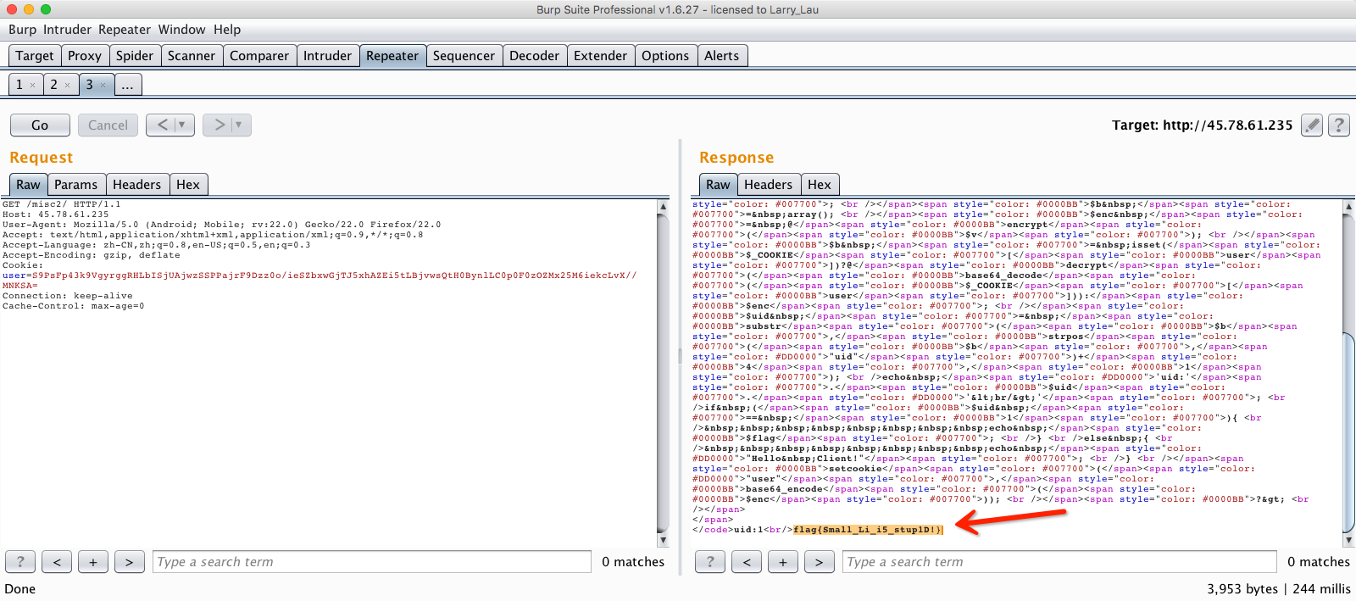Click the GET /misc2/ HTTP/1.1 request line

point(62,204)
